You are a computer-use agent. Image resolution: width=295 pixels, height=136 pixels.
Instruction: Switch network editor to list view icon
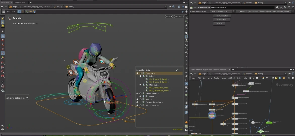[x=257, y=78]
